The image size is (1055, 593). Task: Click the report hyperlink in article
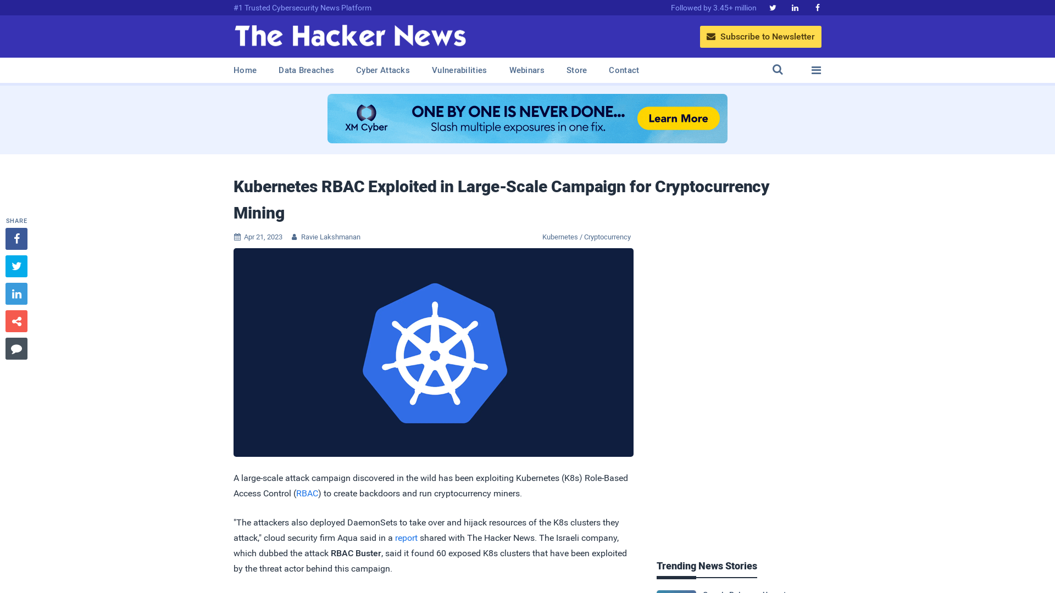[x=406, y=537]
